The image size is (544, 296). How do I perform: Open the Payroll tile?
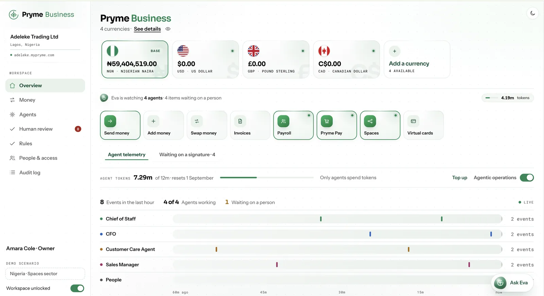(293, 125)
